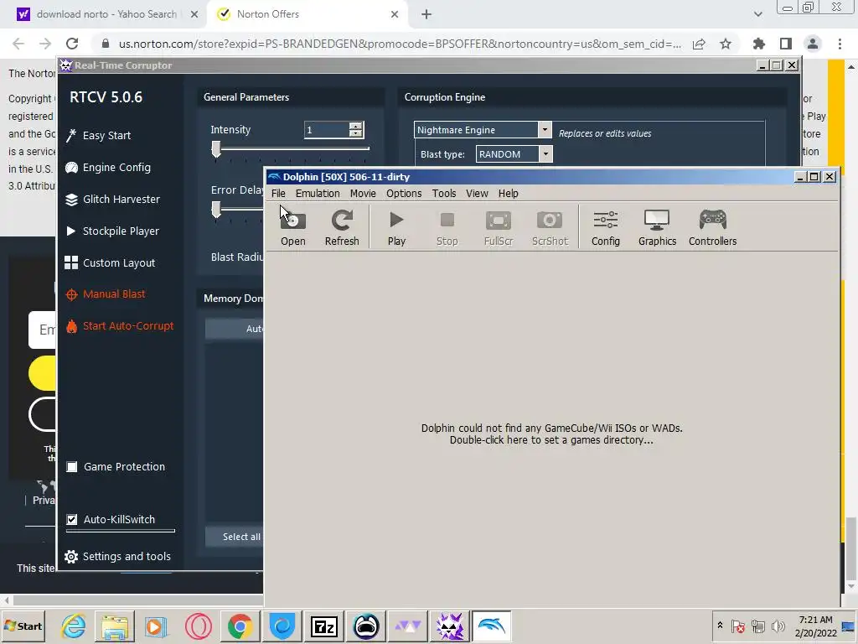The height and width of the screenshot is (644, 858).
Task: Open Internet Explorer from the taskbar
Action: (x=73, y=626)
